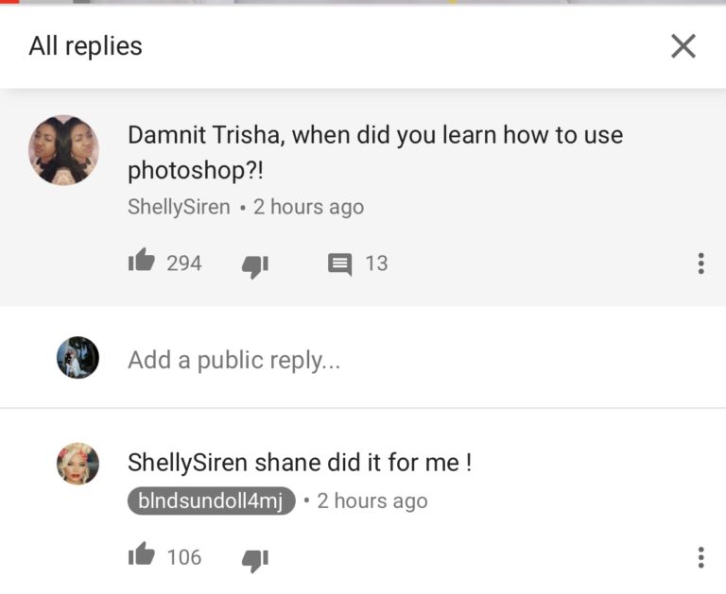Open the blndsundoll4mj channel badge
The width and height of the screenshot is (726, 594).
pos(211,501)
